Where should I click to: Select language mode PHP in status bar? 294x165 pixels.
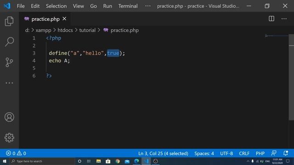(260, 154)
